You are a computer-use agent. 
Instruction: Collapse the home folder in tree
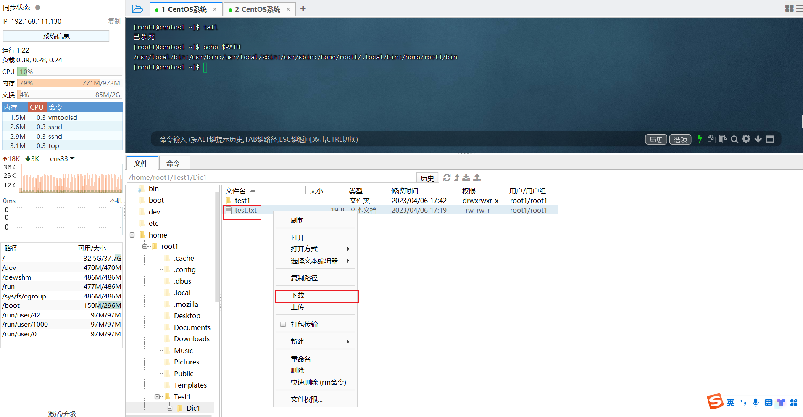point(132,235)
